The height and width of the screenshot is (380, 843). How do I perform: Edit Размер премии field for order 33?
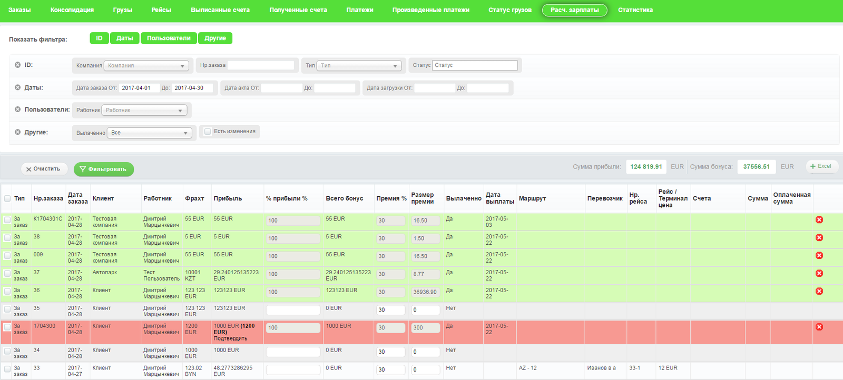(x=425, y=370)
